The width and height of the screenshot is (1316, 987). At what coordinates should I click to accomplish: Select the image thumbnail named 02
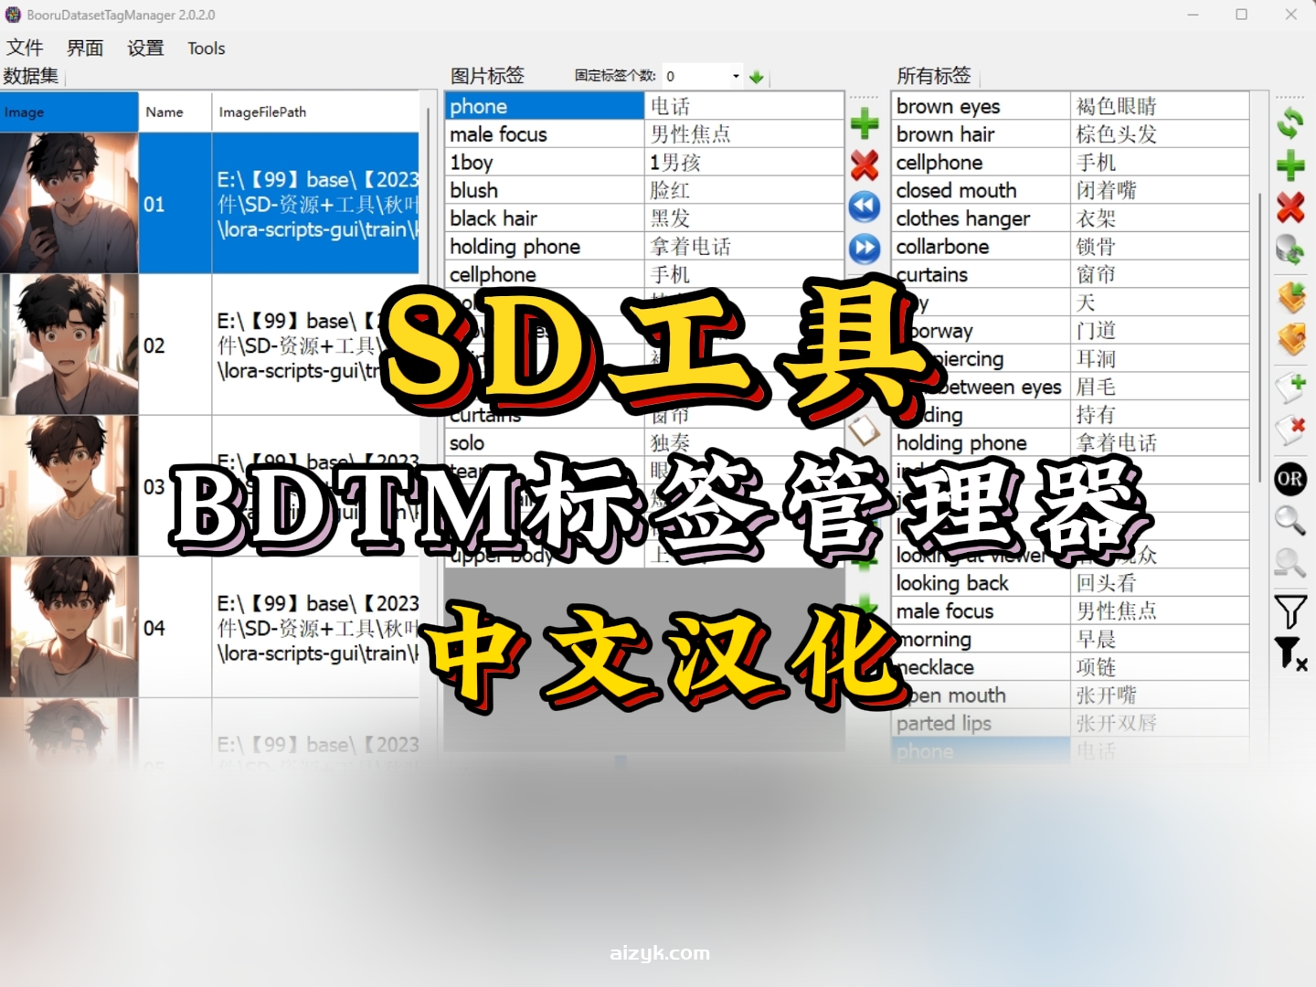click(69, 344)
